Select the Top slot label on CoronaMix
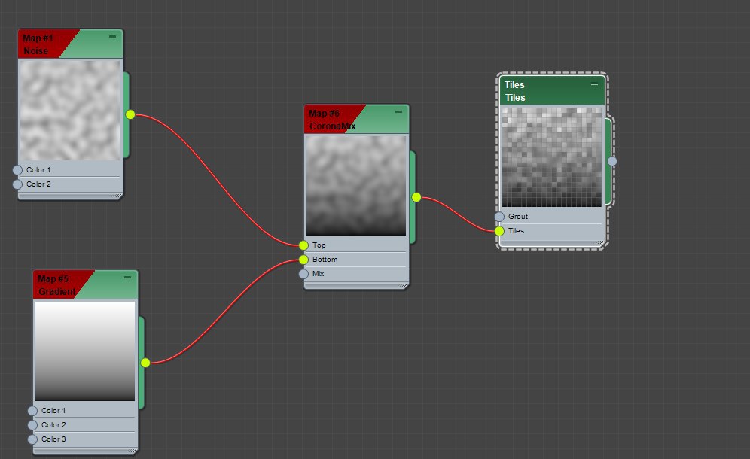750x459 pixels. tap(319, 245)
